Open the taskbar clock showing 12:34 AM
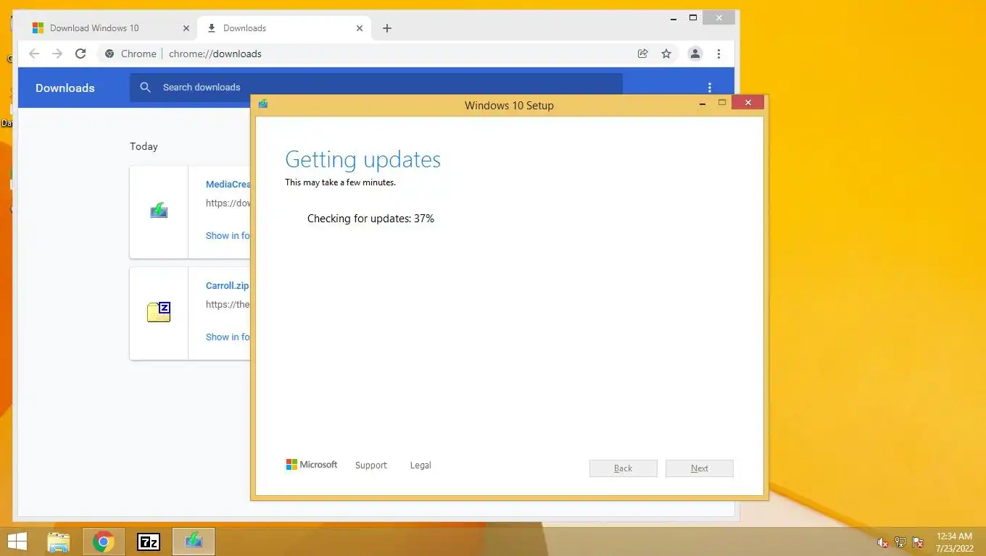This screenshot has height=556, width=986. pyautogui.click(x=954, y=542)
